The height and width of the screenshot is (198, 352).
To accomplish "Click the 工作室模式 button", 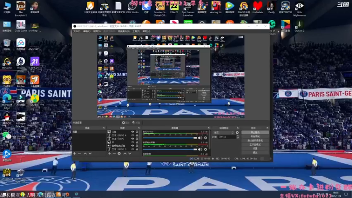I will tap(255, 145).
